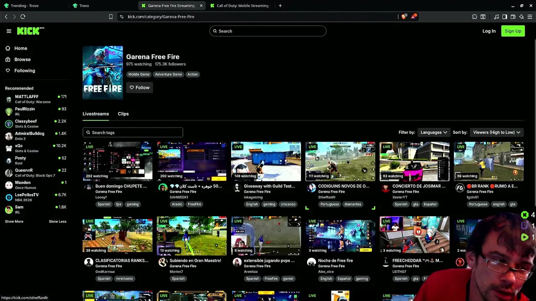Click the SAHWEEK1 streamer avatar
This screenshot has width=536, height=301.
pyautogui.click(x=163, y=188)
